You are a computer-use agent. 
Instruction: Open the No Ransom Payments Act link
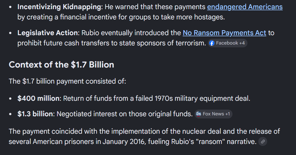tap(224, 33)
